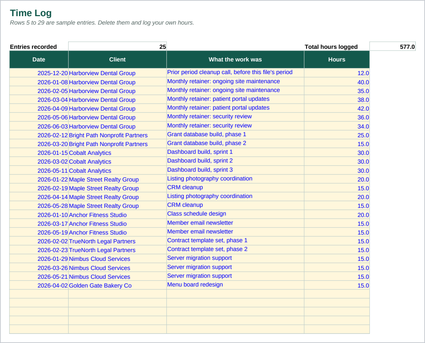Screen dimensions: 425x343
Task: Select date cell 2026-02-23
Action: point(39,250)
